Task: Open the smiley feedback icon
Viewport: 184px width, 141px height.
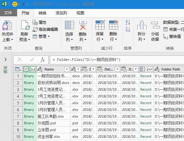Action: 15,4
